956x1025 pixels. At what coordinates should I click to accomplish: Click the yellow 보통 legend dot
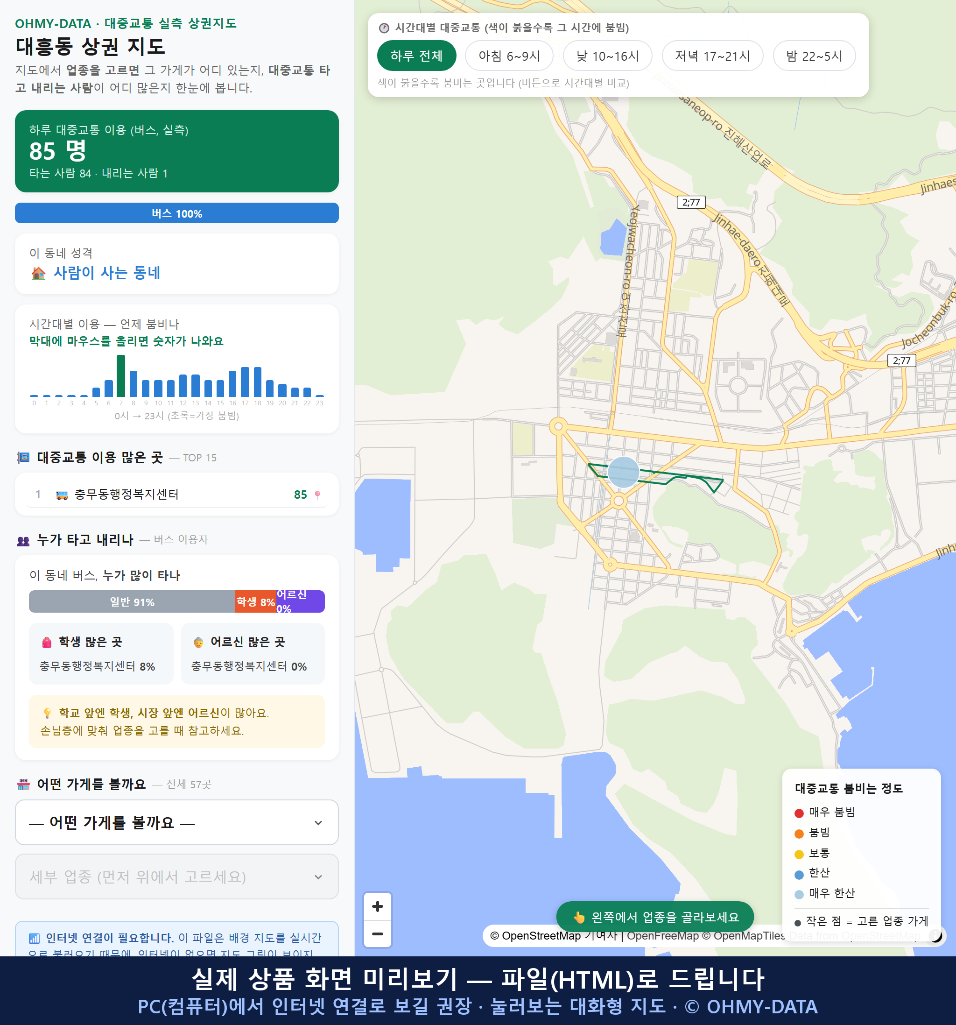(799, 855)
